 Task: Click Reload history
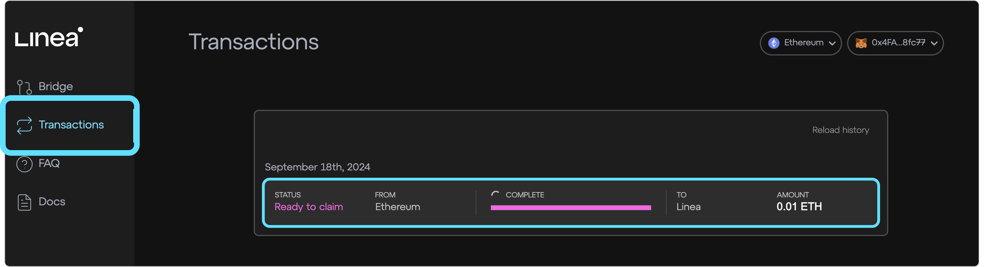tap(840, 130)
